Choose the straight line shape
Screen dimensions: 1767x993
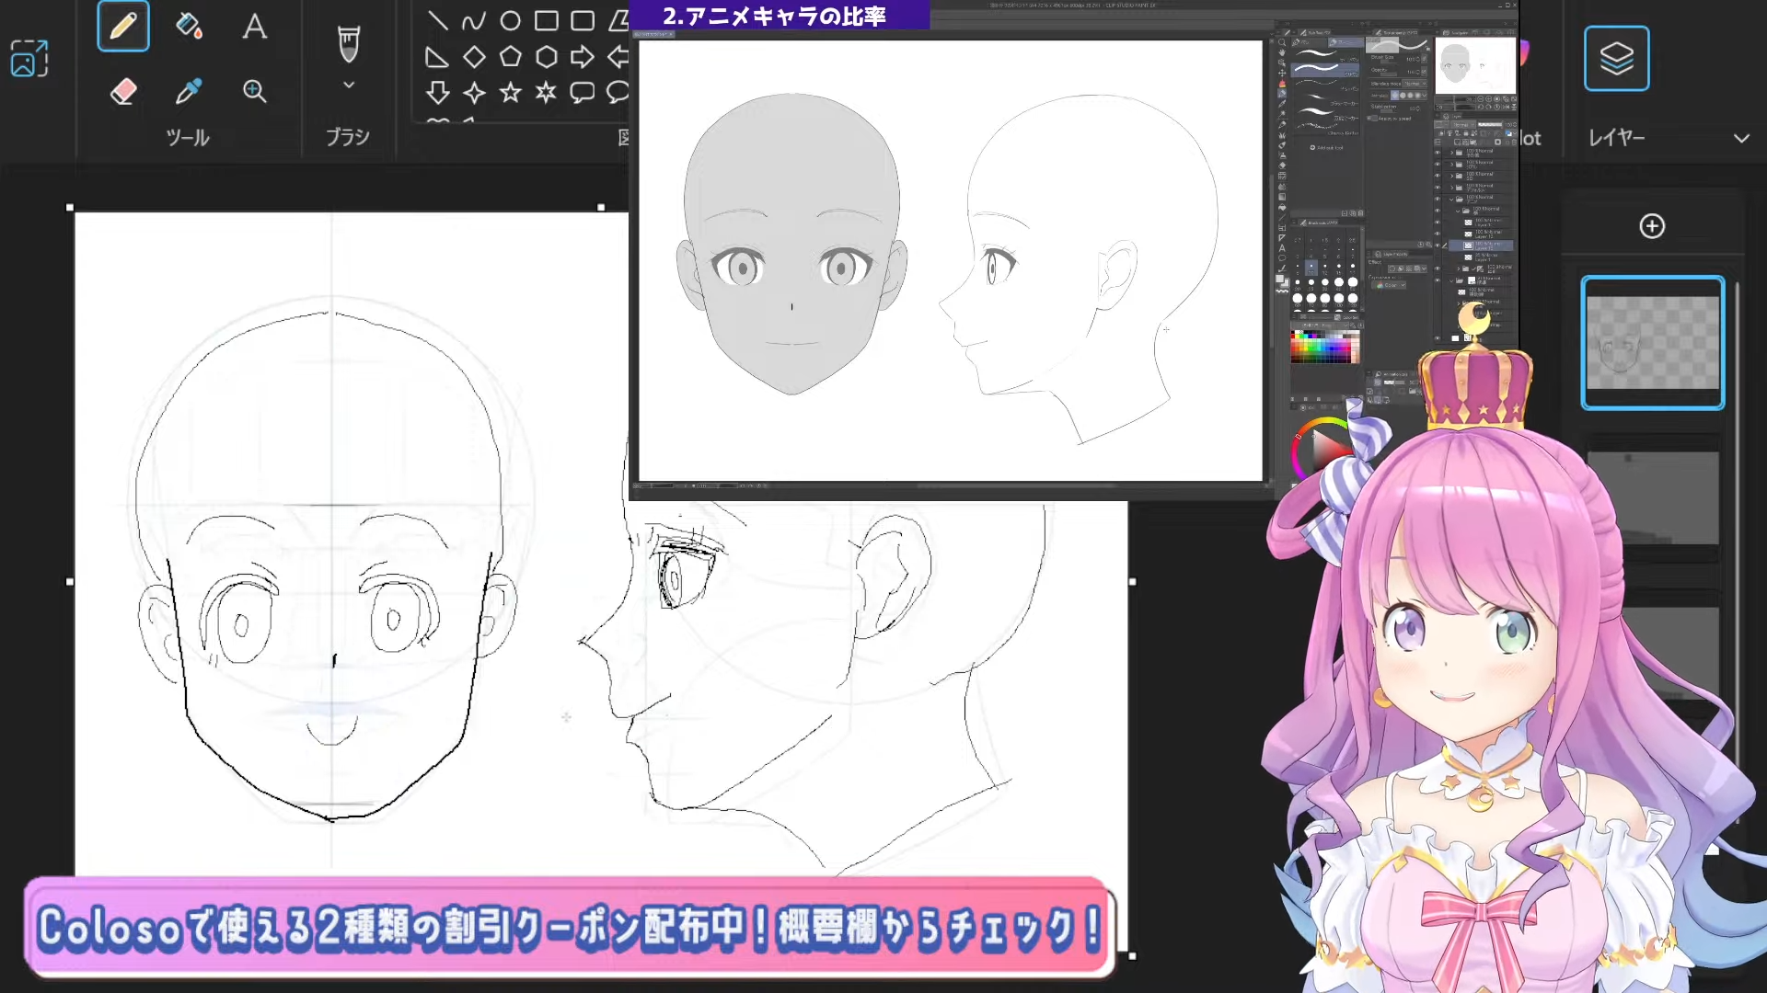(x=438, y=20)
